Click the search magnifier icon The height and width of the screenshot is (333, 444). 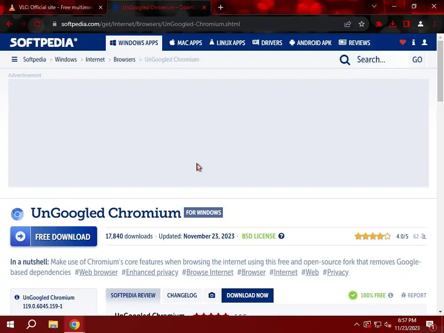pos(345,60)
